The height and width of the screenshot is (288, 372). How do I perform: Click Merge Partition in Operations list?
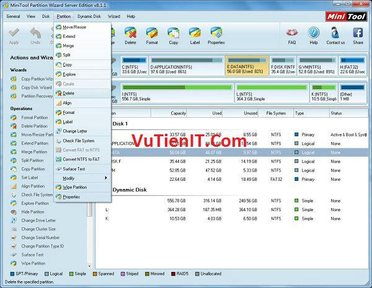(34, 152)
